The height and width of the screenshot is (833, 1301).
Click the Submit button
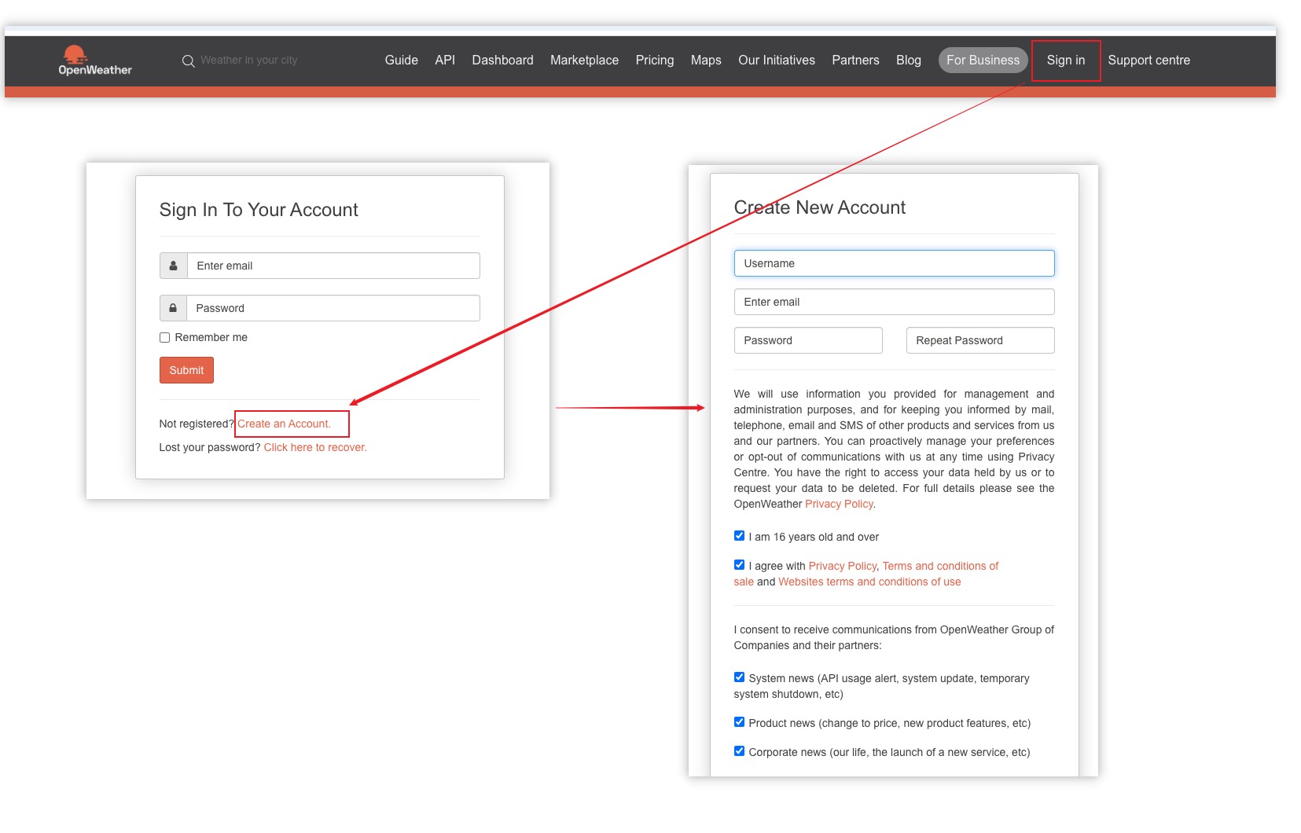click(186, 370)
